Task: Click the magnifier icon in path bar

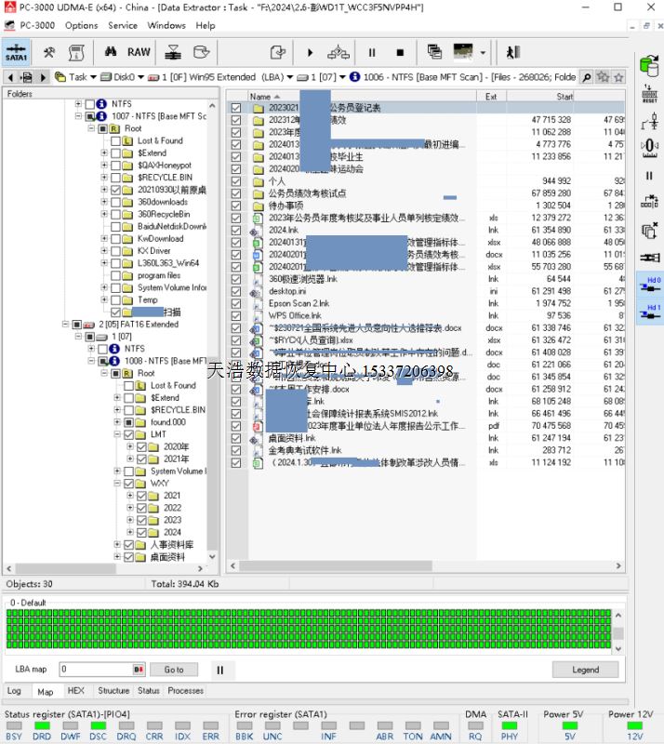Action: point(587,77)
